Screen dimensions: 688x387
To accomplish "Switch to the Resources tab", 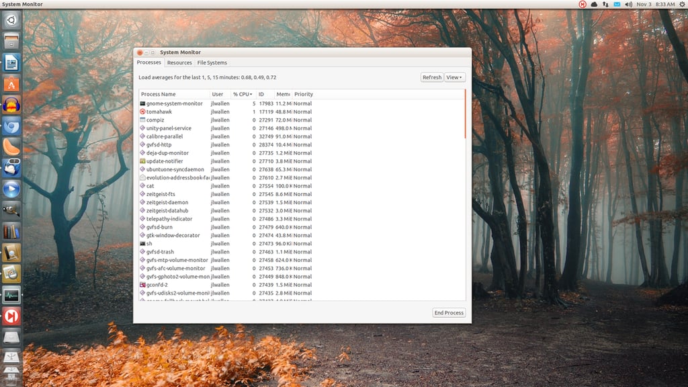I will (x=179, y=62).
